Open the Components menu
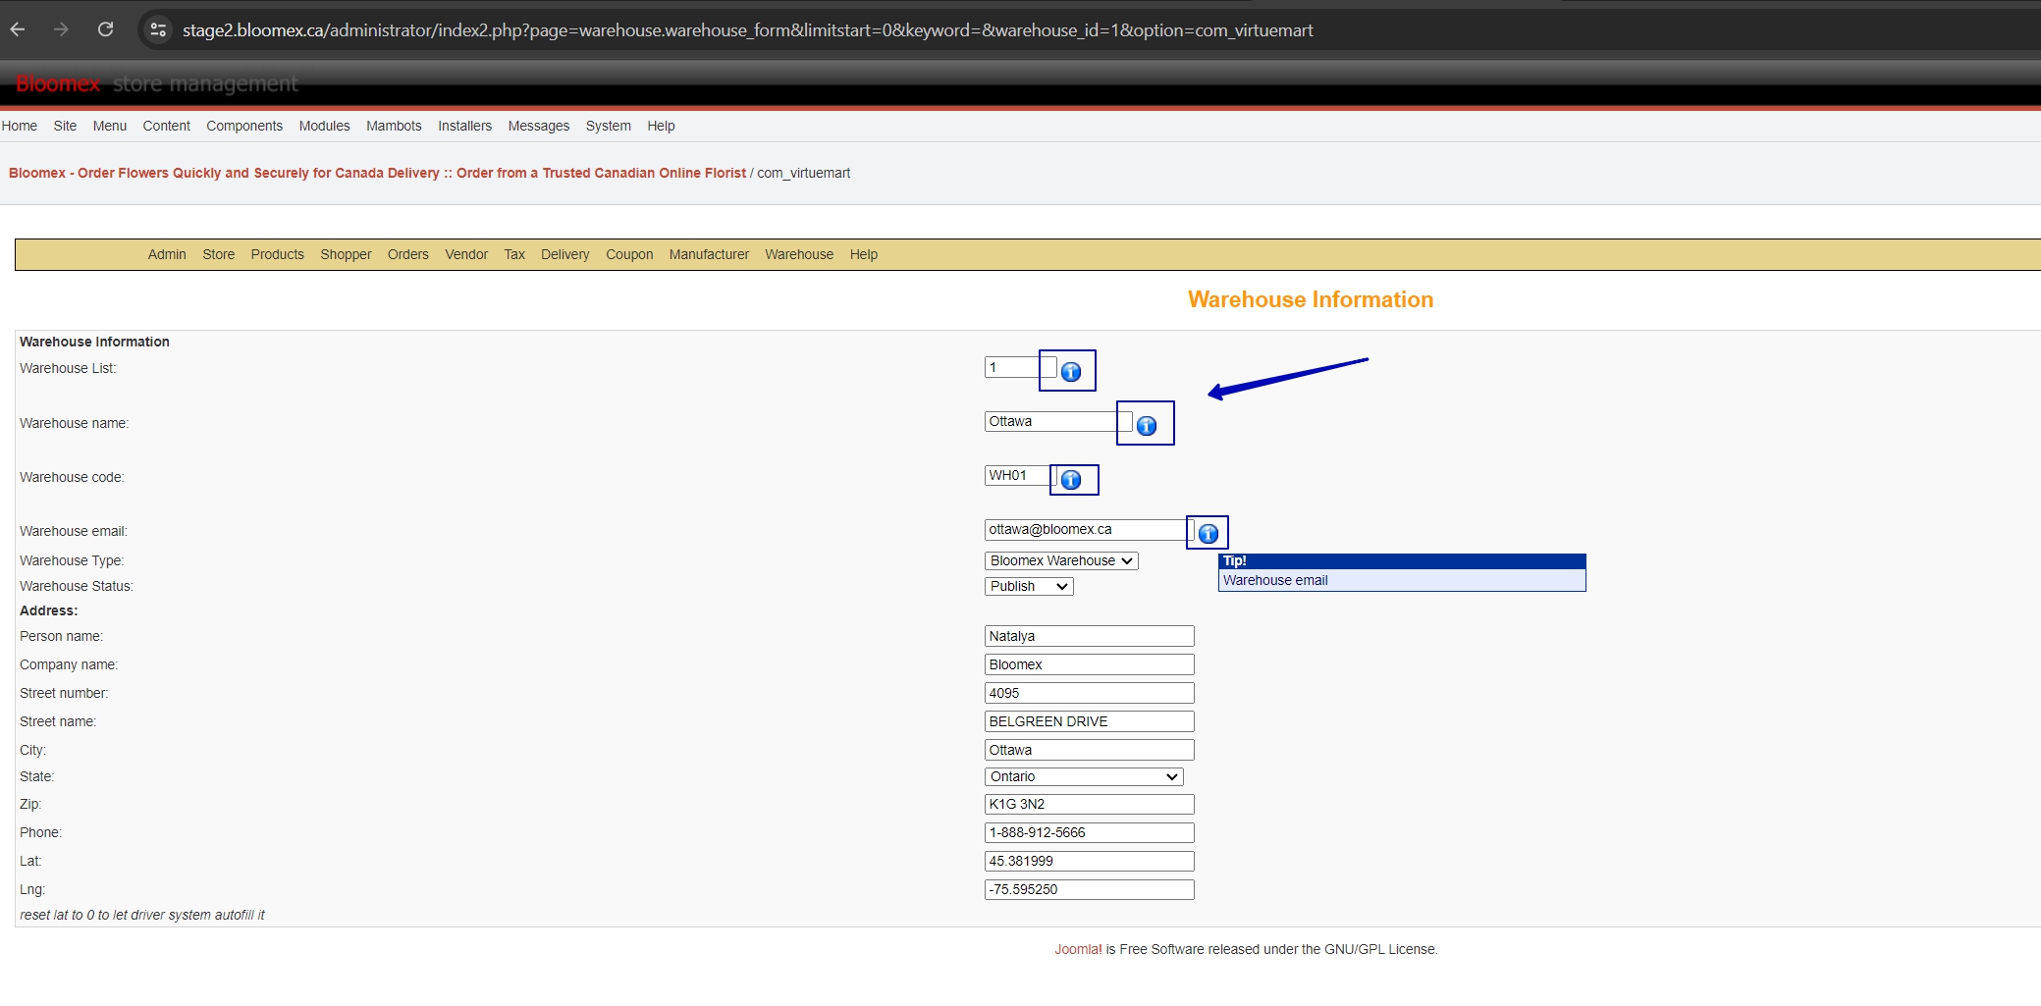Viewport: 2041px width, 1006px height. (244, 126)
